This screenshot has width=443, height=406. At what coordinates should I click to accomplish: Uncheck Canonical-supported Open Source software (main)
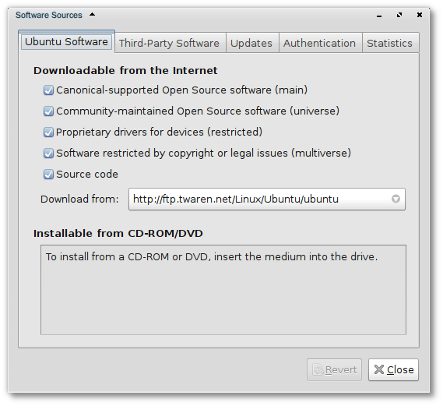(48, 90)
